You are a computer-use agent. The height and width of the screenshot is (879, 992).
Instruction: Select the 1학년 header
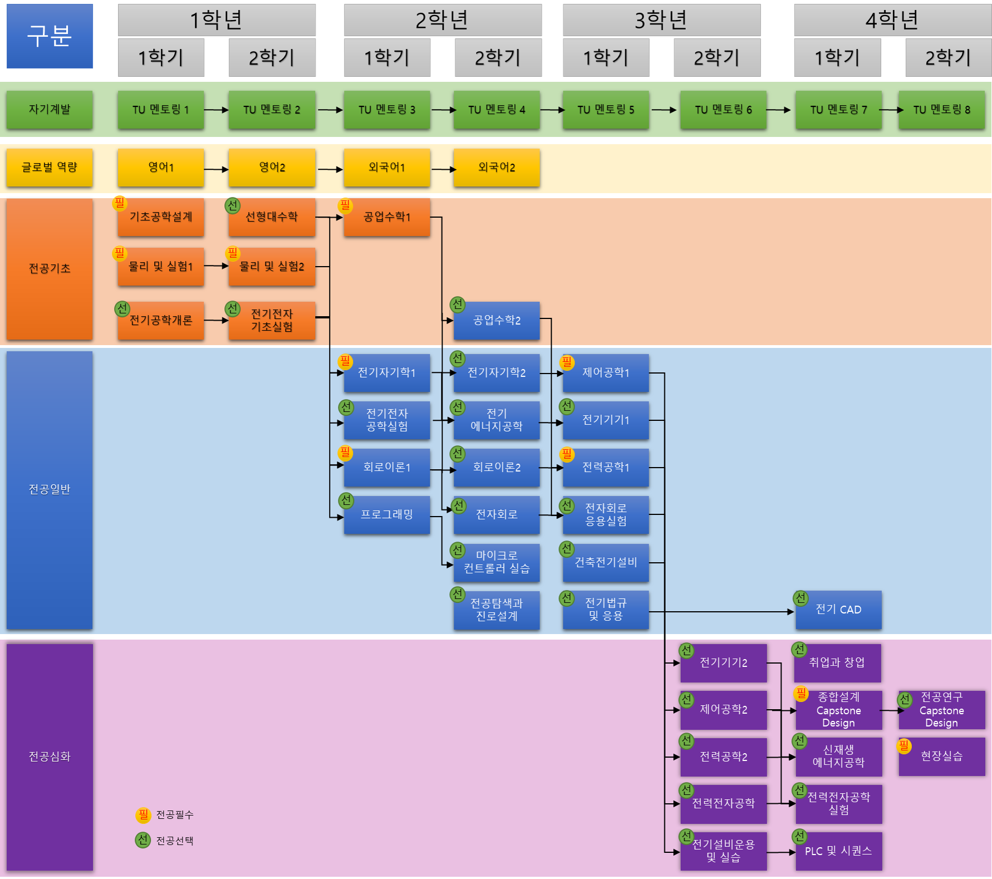click(217, 20)
